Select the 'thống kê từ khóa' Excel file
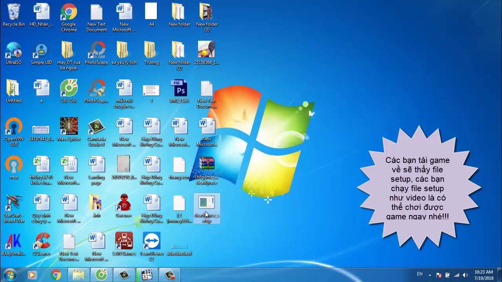Image resolution: width=502 pixels, height=282 pixels. (41, 170)
